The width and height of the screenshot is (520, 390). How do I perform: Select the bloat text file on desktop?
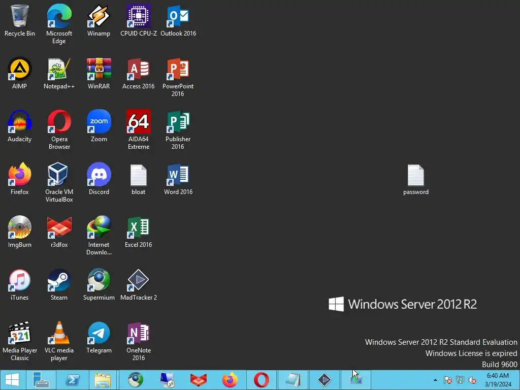tap(139, 179)
